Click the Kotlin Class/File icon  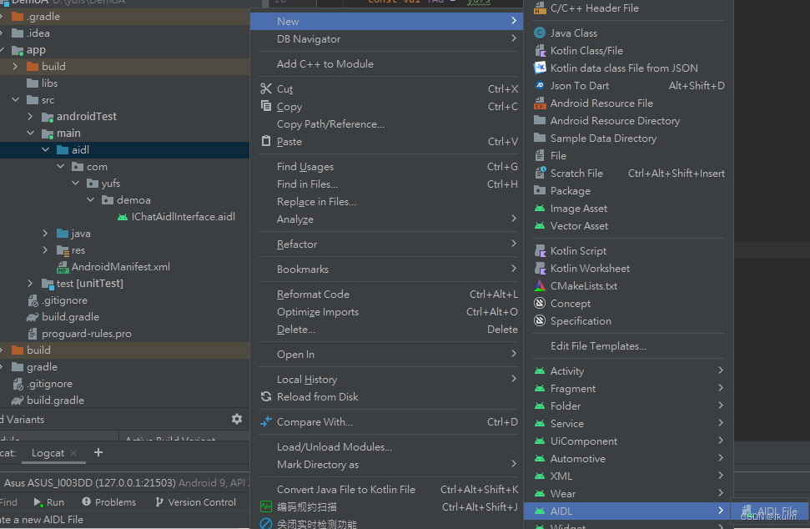(540, 51)
